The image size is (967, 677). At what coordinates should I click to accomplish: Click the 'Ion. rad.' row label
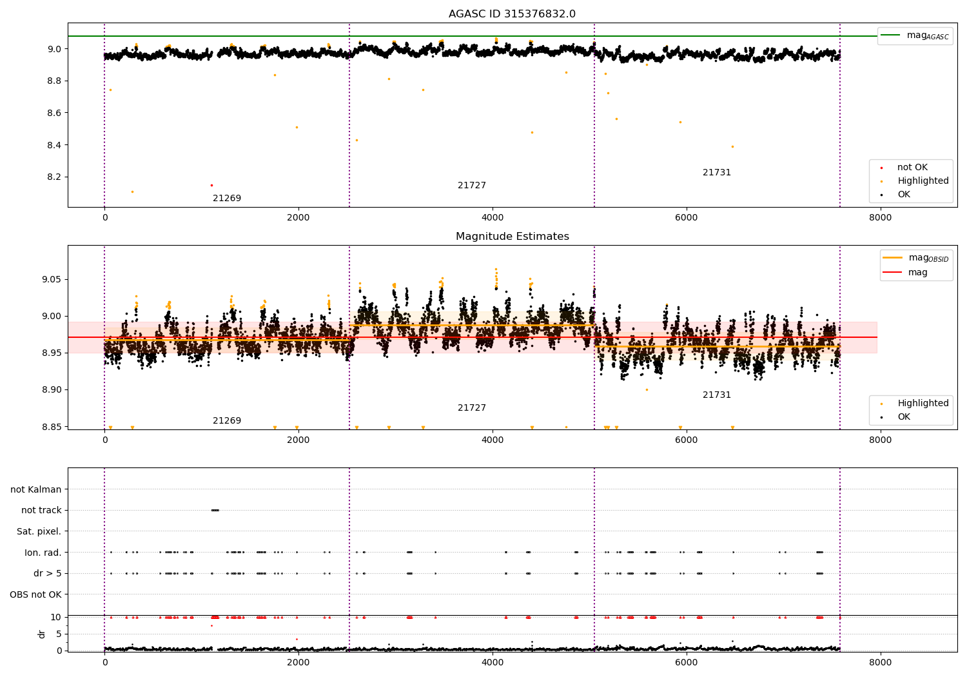(43, 553)
